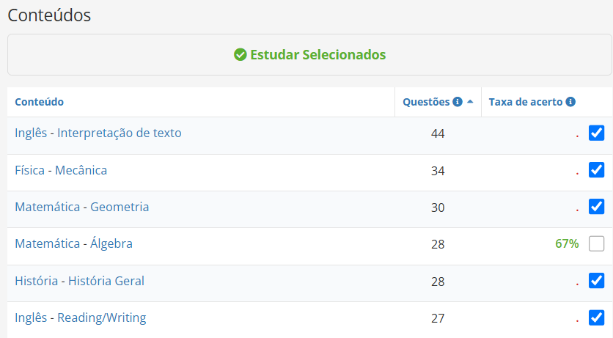Open the Matemática - Geometria link
Screen dimensions: 613x338
click(81, 207)
